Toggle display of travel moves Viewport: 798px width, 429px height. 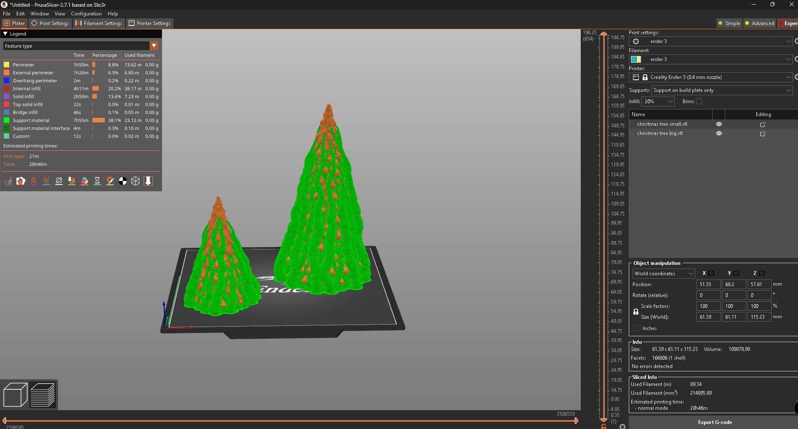[8, 181]
